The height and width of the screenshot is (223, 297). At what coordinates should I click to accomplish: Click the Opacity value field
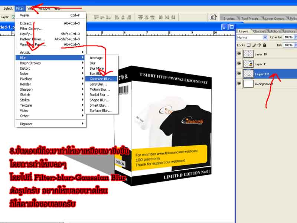[x=288, y=37]
